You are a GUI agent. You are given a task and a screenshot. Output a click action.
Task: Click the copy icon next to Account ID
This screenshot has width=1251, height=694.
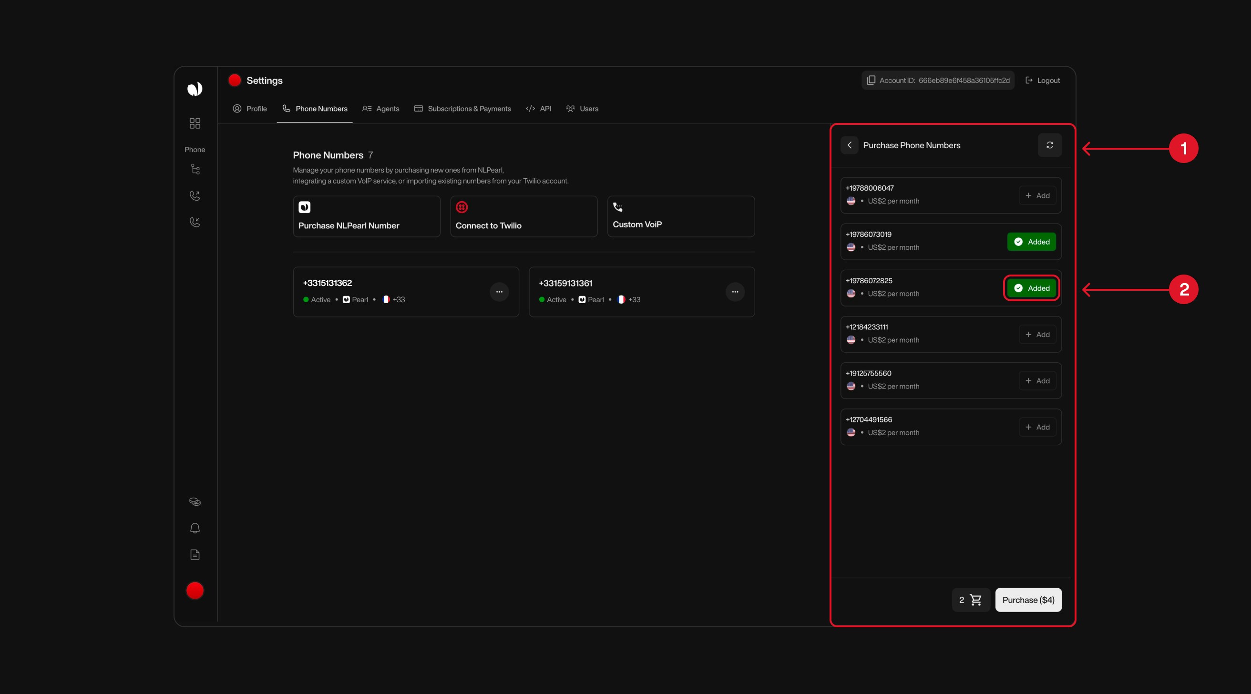[x=871, y=80]
